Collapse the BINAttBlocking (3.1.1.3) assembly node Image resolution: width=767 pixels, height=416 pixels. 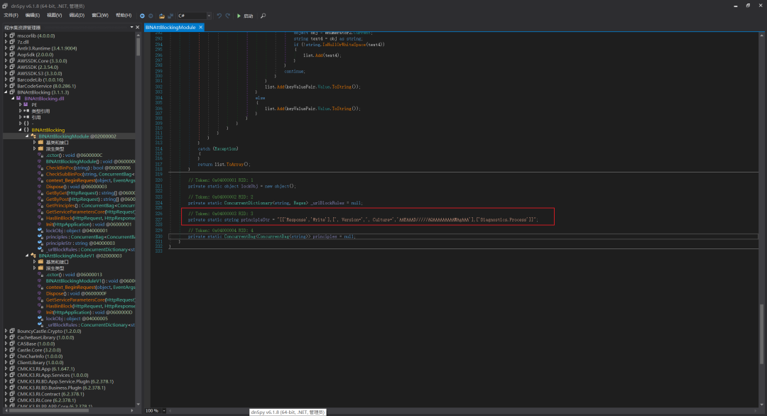tap(6, 92)
